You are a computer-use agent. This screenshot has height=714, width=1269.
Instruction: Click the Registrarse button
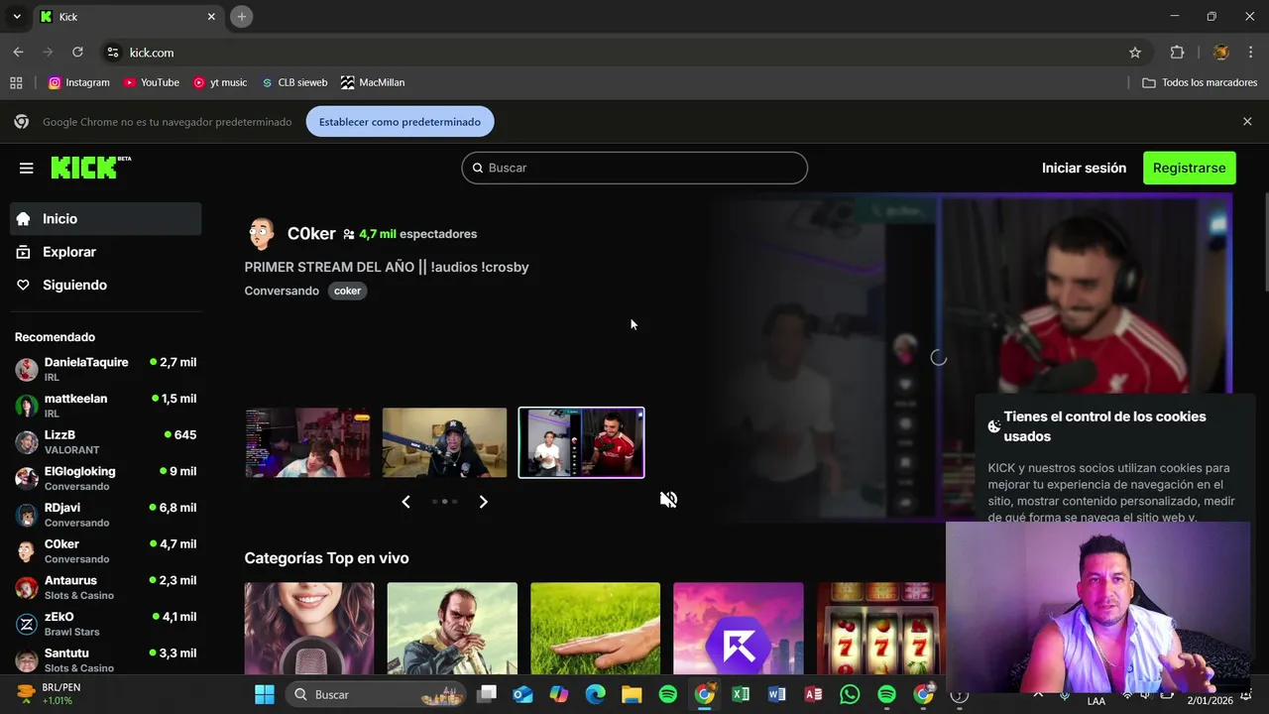tap(1189, 168)
